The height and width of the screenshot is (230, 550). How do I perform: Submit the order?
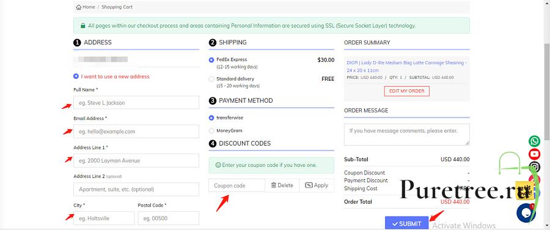click(x=407, y=223)
